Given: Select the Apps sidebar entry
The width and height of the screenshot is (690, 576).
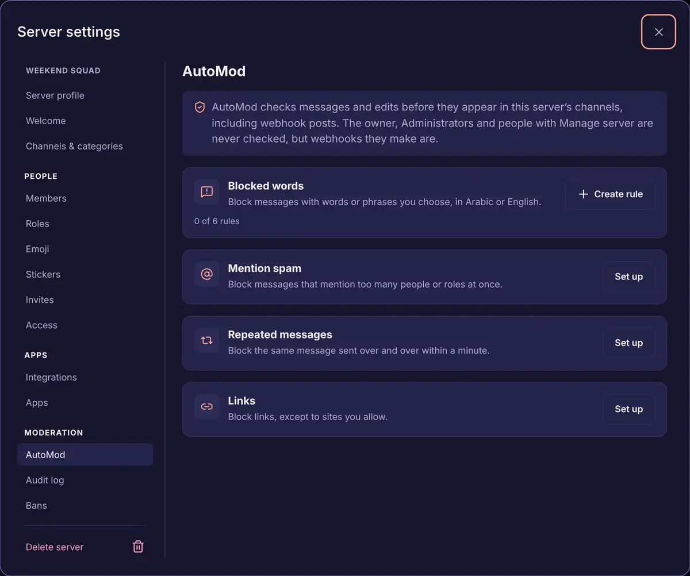Looking at the screenshot, I should click(85, 402).
